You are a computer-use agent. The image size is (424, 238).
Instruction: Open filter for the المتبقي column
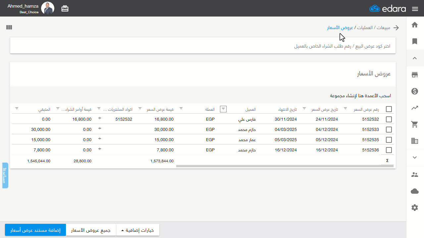[17, 108]
